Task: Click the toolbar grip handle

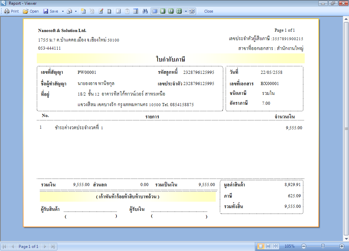Action: (2, 11)
